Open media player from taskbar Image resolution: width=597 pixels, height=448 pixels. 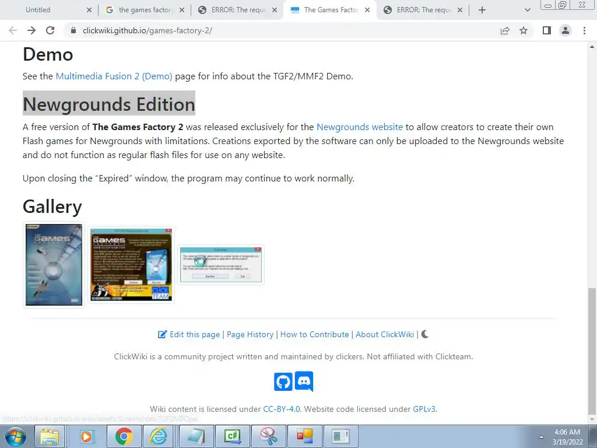coord(87,436)
